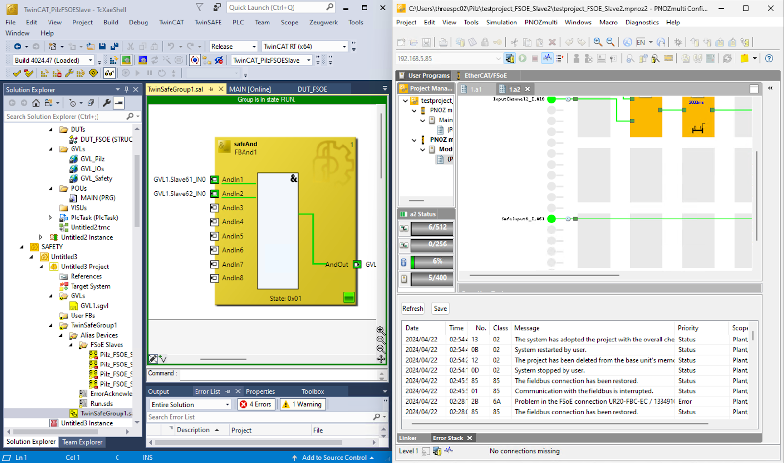This screenshot has height=463, width=784.
Task: Click Collapse All icon in Solution Explorer
Action: (91, 103)
